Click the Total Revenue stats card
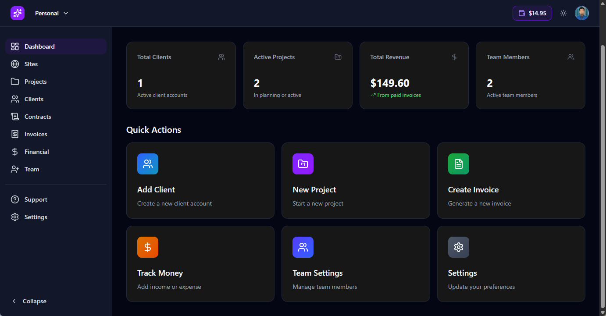This screenshot has height=316, width=606. (414, 75)
